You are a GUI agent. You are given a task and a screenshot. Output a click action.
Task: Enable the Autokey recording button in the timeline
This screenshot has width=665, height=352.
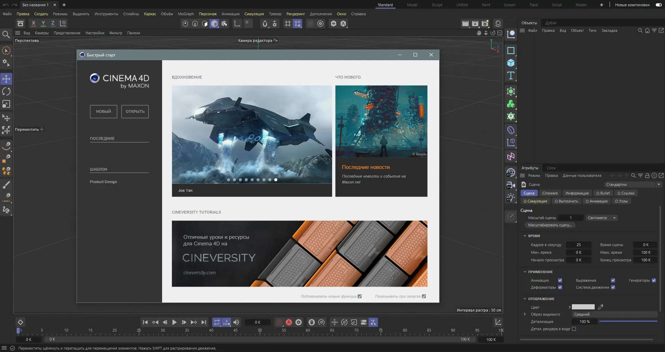(289, 322)
